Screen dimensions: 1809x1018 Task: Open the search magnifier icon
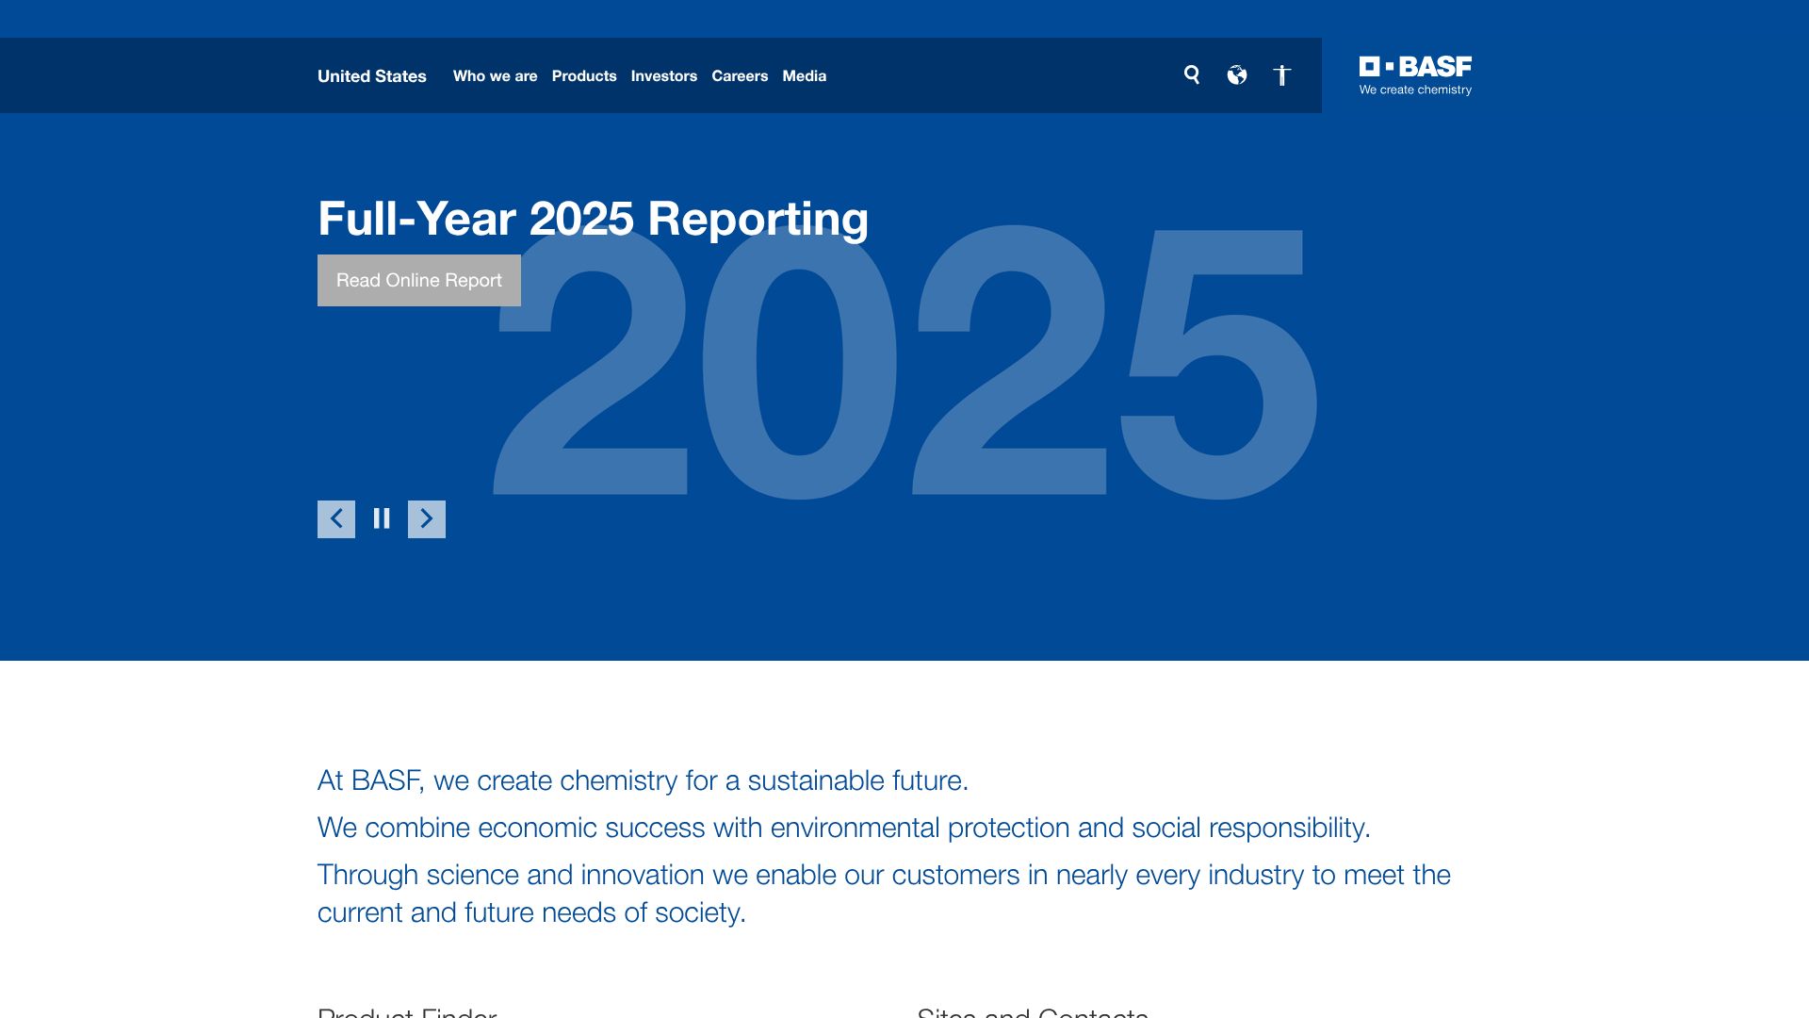(1192, 75)
